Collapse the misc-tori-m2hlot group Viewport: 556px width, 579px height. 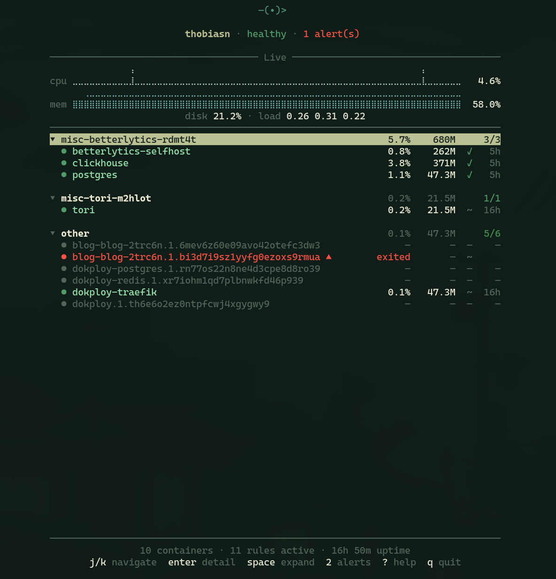click(53, 198)
